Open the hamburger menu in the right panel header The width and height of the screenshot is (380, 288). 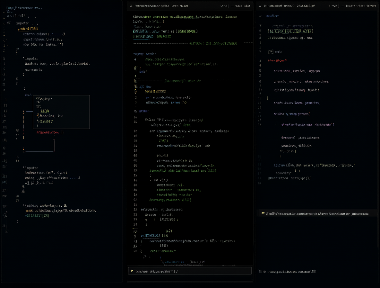click(x=260, y=6)
